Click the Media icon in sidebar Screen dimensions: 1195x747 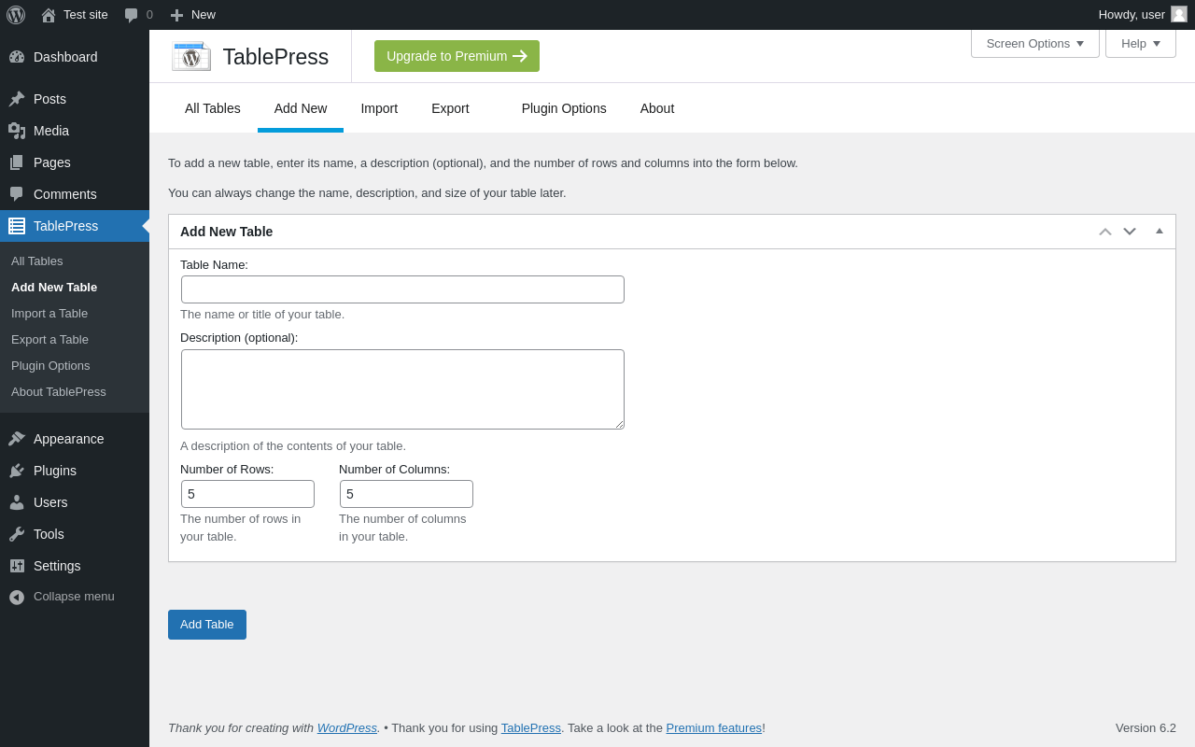tap(17, 131)
